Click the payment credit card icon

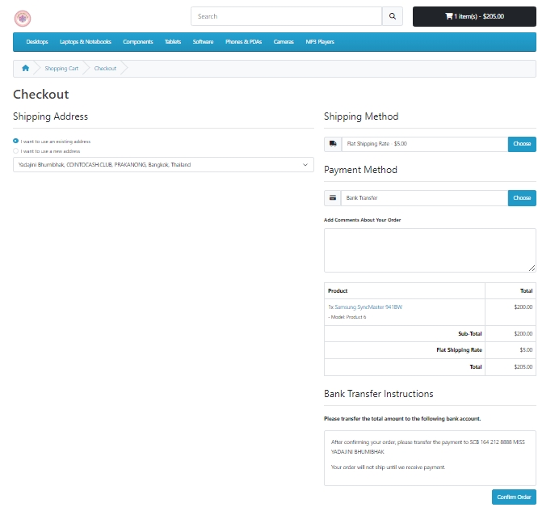[333, 198]
